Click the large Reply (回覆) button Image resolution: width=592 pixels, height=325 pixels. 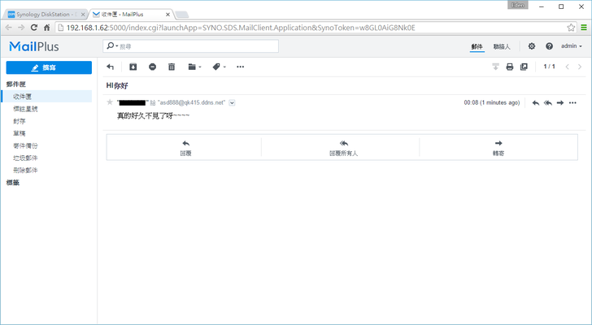point(185,147)
